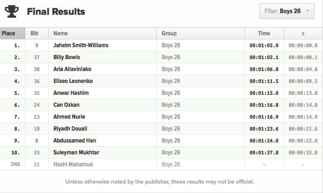323x193 pixels.
Task: Click Suleyman Mukhtar's name
Action: [76, 152]
